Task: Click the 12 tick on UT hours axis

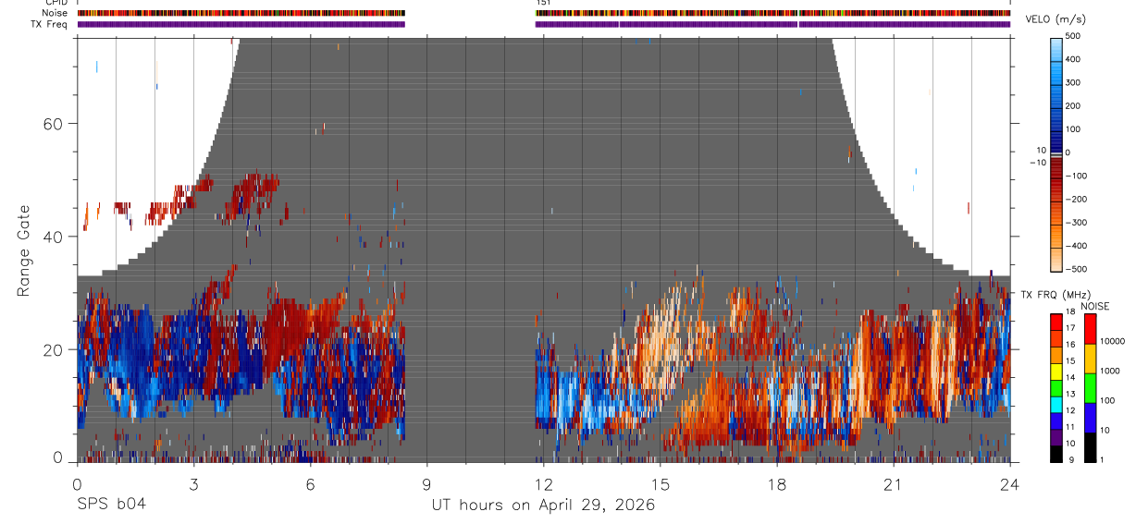Action: pos(544,483)
